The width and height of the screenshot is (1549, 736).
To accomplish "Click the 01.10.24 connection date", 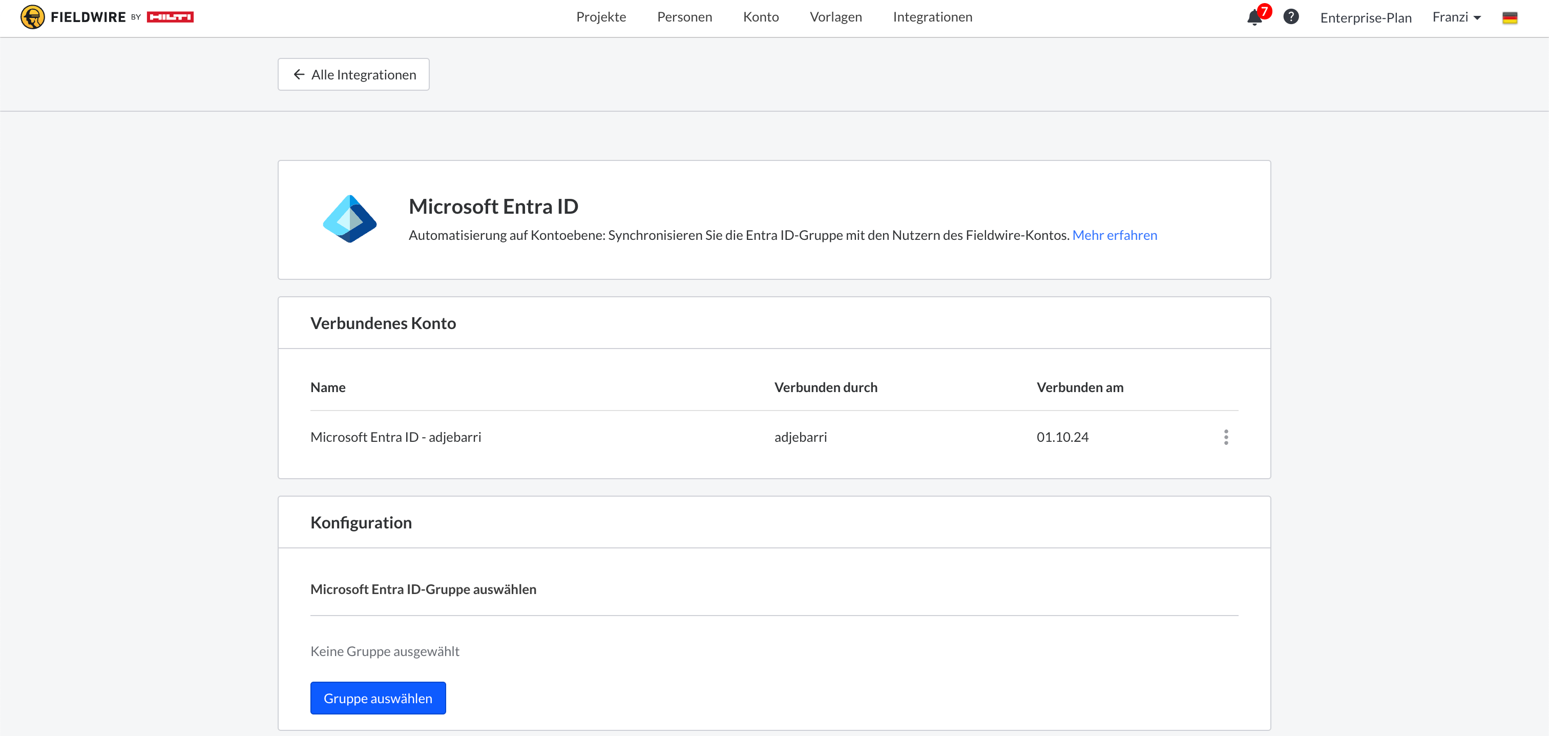I will point(1062,437).
